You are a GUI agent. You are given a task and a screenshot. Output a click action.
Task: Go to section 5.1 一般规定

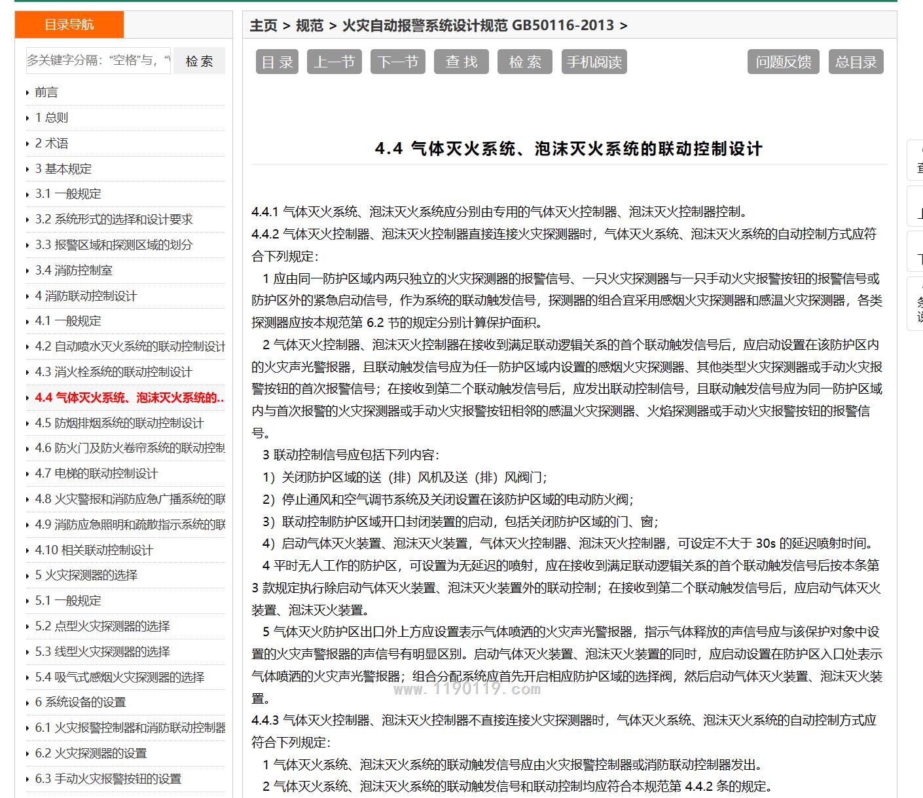coord(68,601)
